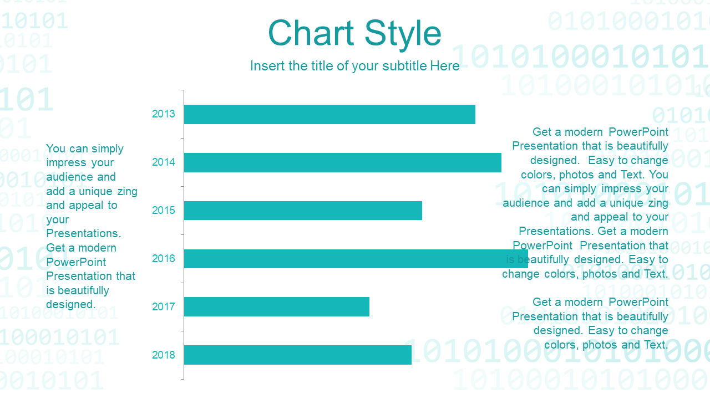Select the 2014 bar in the chart

pos(343,162)
